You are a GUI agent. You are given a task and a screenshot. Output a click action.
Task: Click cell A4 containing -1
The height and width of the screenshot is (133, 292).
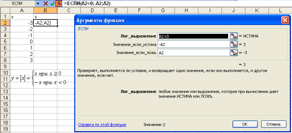(x=22, y=35)
